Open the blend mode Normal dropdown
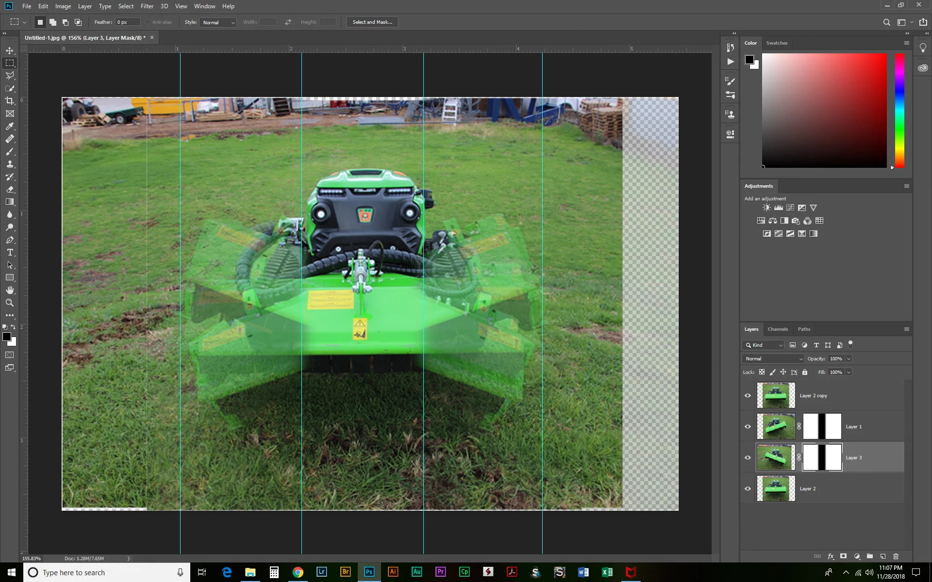932x582 pixels. 773,358
